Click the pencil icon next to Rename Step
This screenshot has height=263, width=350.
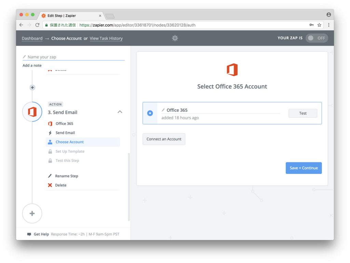(x=50, y=176)
